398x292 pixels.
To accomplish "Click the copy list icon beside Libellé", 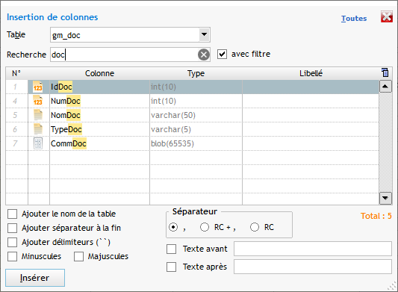I will 385,72.
